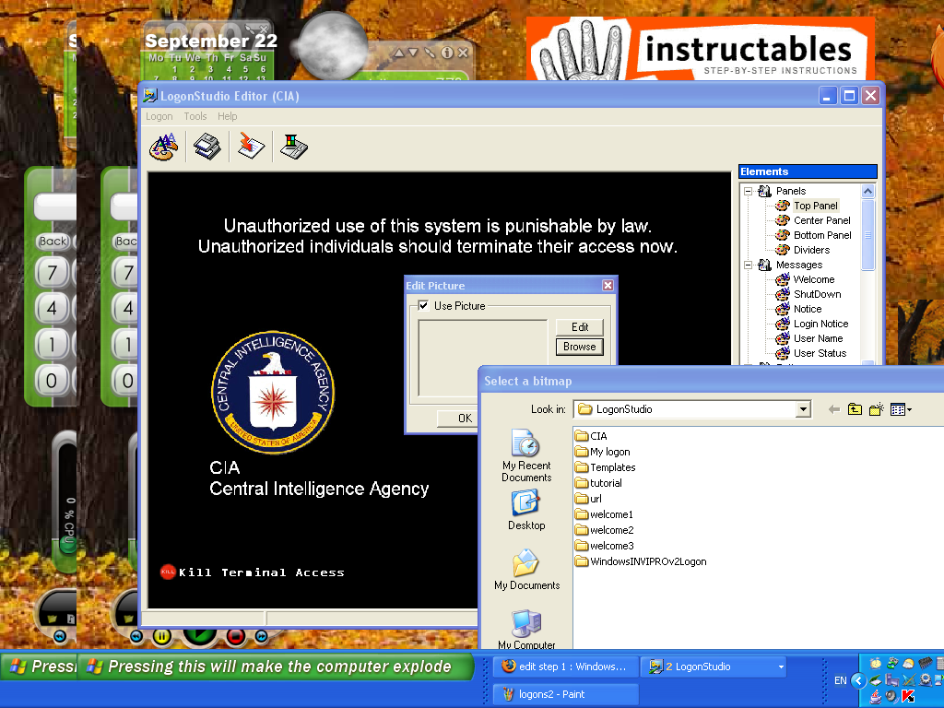Go back in the Select a bitmap dialog
This screenshot has height=708, width=944.
[x=833, y=409]
